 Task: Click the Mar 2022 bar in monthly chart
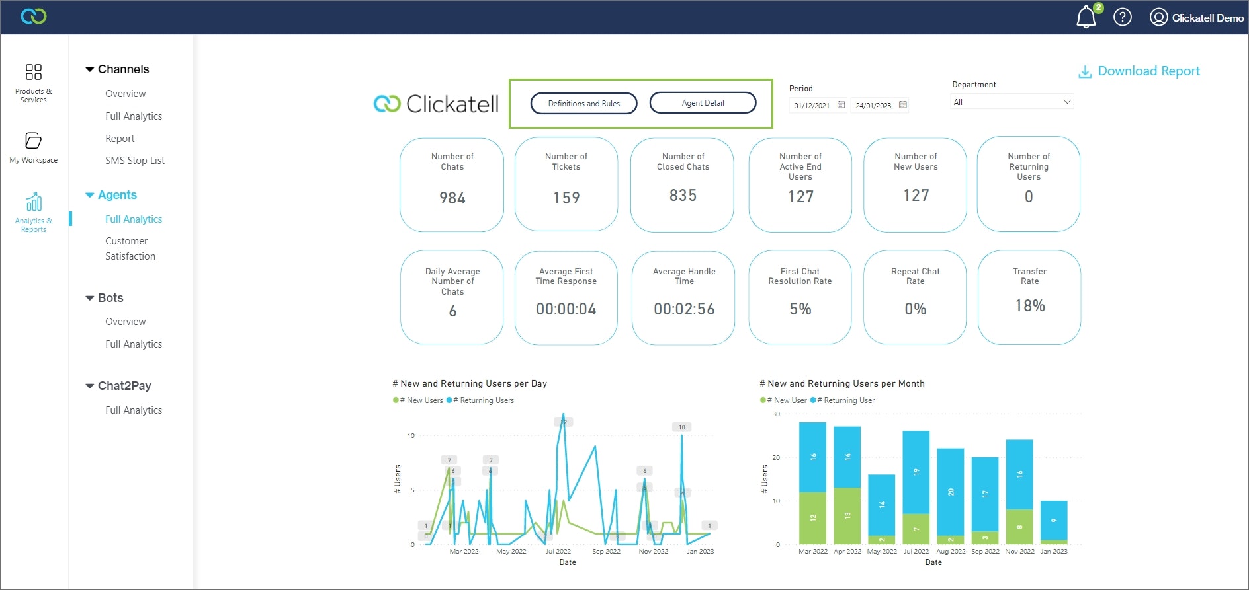click(x=813, y=483)
